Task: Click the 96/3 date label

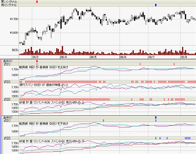Action: [35, 57]
